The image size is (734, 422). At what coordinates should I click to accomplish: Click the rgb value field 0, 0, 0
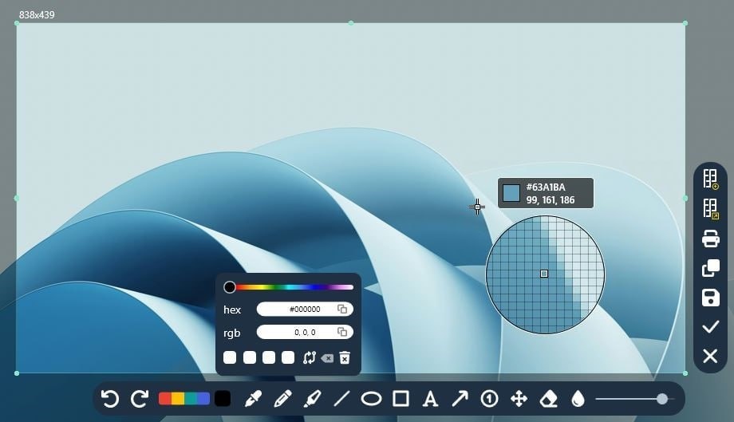tap(305, 332)
